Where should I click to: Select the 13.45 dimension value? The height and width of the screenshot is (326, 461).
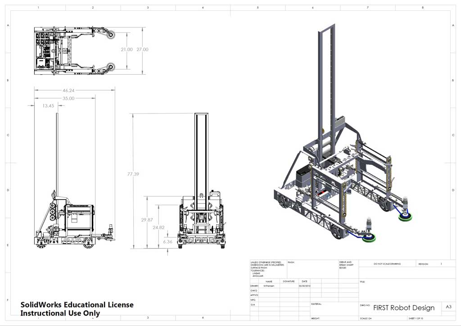[48, 106]
